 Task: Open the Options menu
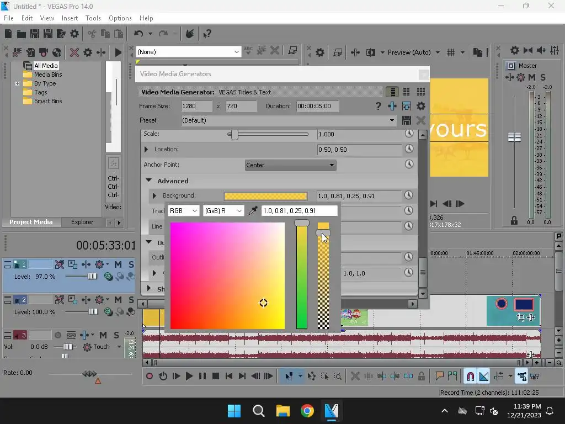(x=120, y=18)
